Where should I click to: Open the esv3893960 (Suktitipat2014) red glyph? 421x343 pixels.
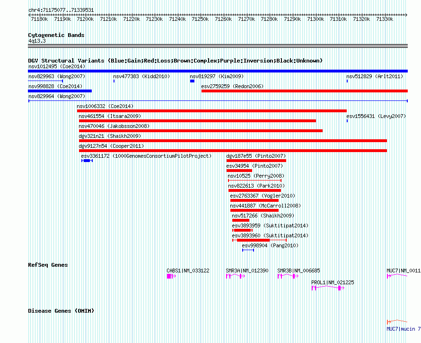pyautogui.click(x=260, y=240)
